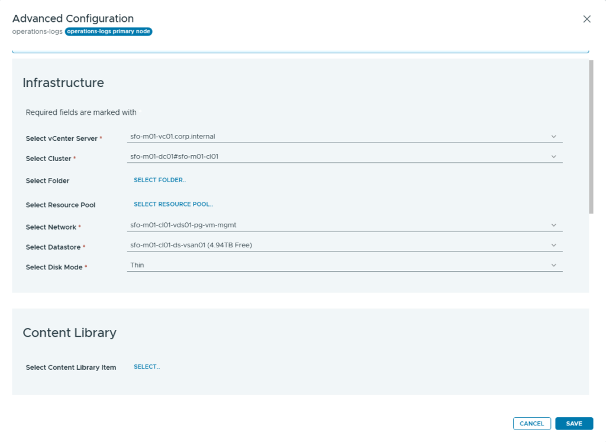Open the vsan01 datastore field showing 4.94TB Free

pyautogui.click(x=337, y=246)
